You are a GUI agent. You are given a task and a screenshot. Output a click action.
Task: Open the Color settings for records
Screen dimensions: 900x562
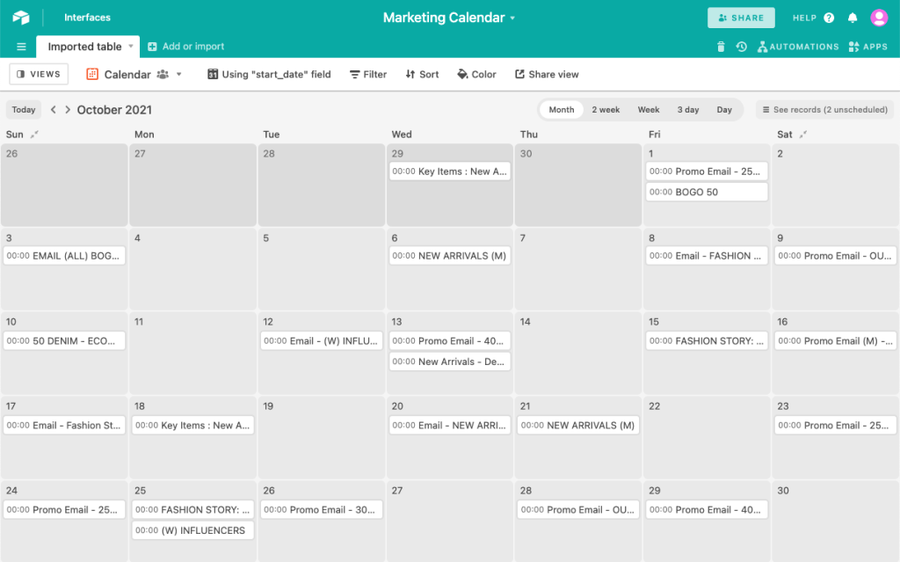[476, 75]
